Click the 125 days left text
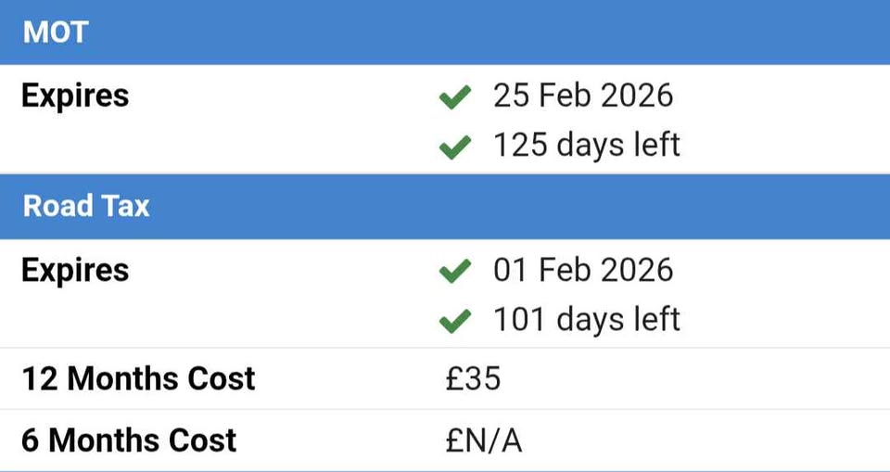Screen dimensions: 890x472 [x=586, y=145]
